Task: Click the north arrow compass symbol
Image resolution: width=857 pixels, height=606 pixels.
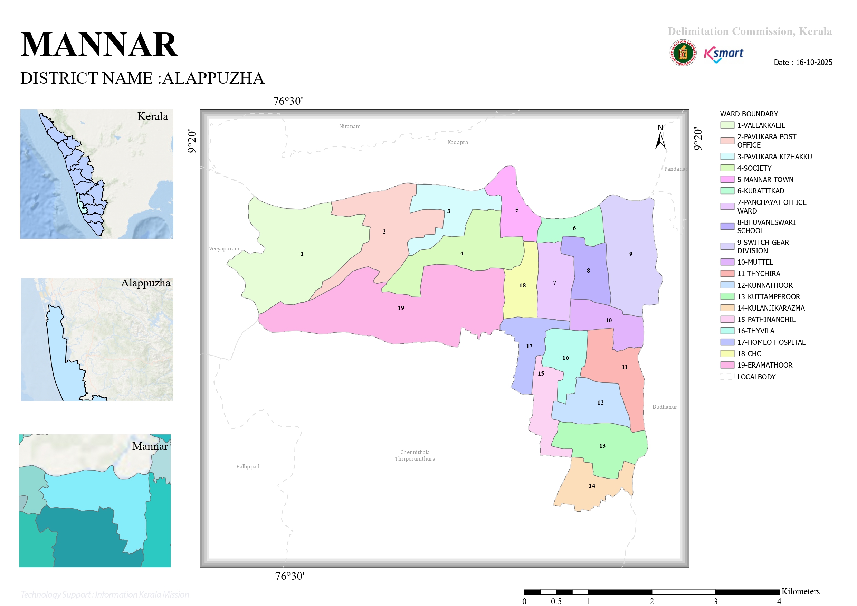Action: pyautogui.click(x=660, y=137)
